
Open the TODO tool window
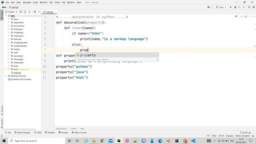pos(38,132)
